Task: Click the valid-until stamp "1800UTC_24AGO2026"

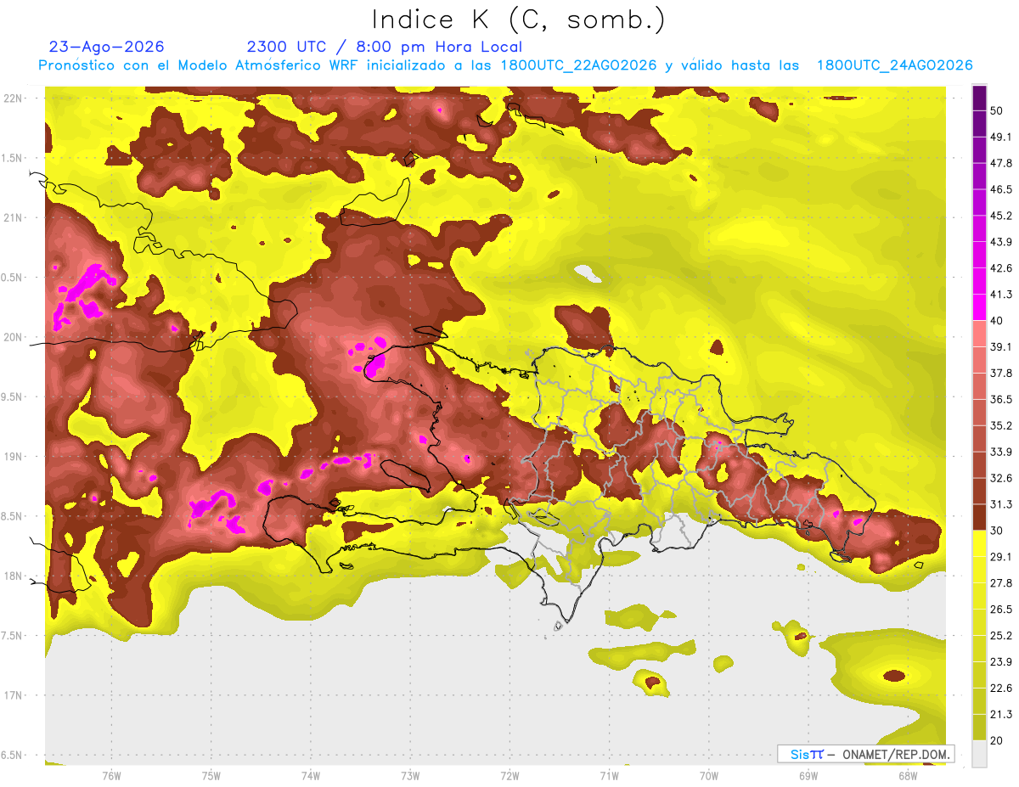Action: [x=894, y=65]
